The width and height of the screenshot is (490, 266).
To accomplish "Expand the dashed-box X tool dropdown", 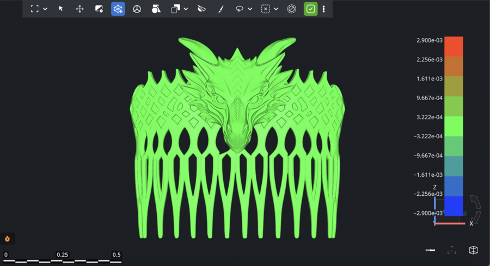I will click(276, 9).
